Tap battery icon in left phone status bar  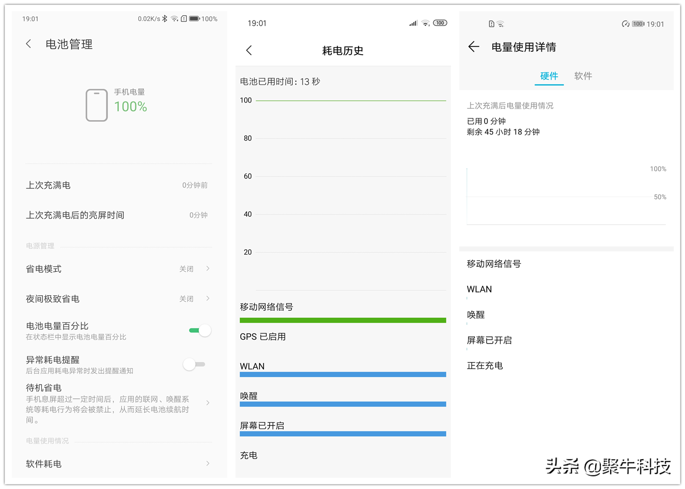point(194,19)
